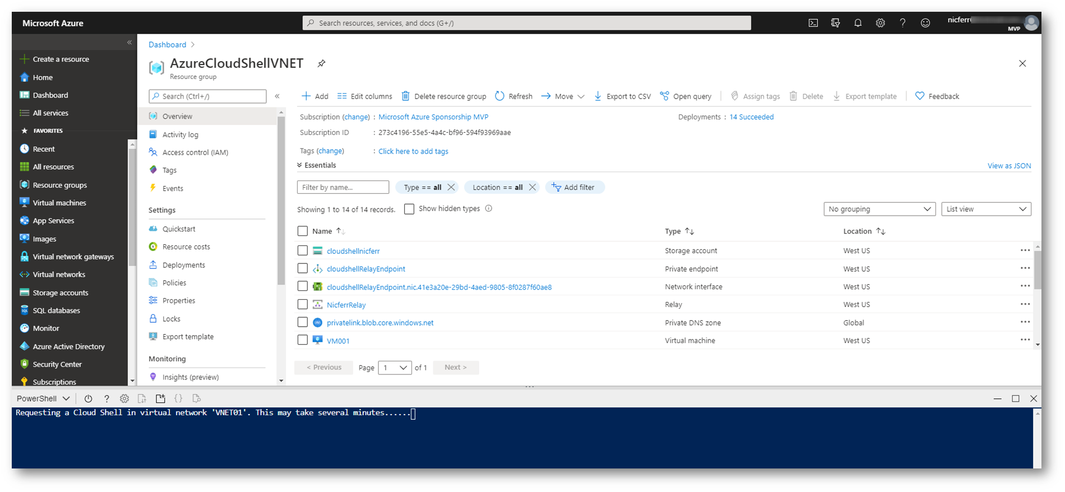1065x492 pixels.
Task: Click the user account avatar
Action: pyautogui.click(x=1031, y=23)
